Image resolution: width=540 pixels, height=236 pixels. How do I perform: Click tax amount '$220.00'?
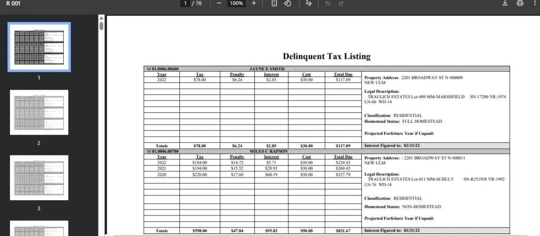point(200,175)
